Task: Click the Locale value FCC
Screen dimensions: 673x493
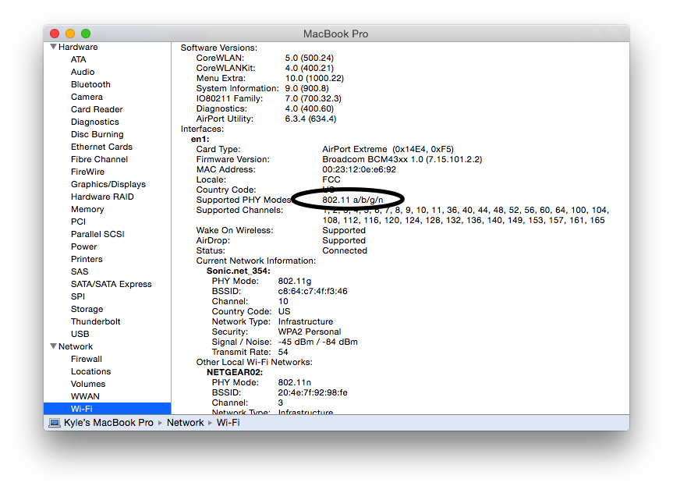Action: [x=331, y=179]
